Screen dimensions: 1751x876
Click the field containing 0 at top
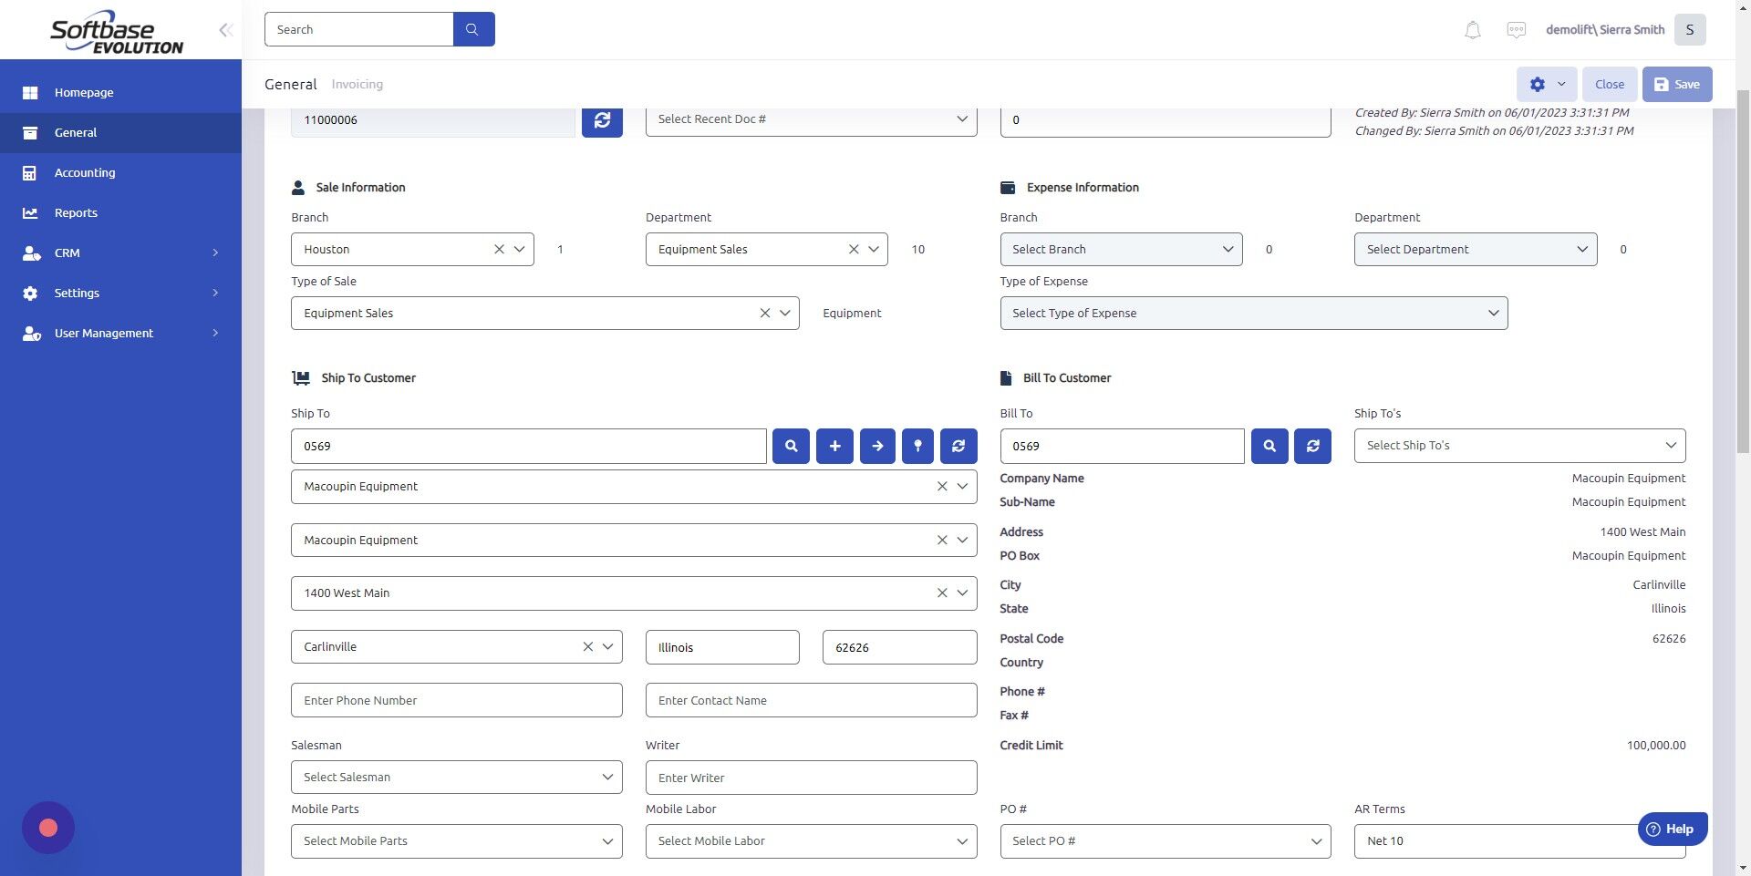point(1165,120)
